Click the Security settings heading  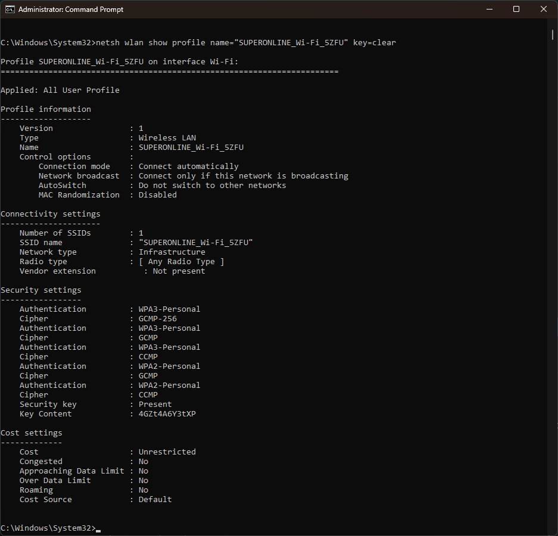41,290
